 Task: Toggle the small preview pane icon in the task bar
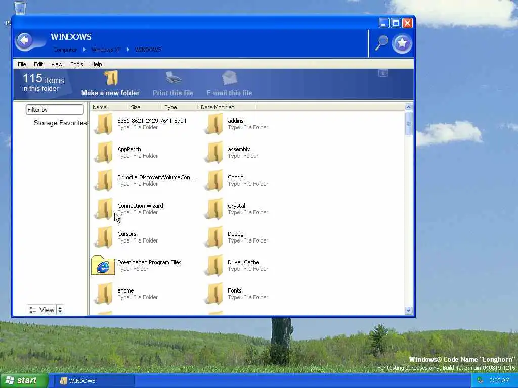[383, 73]
